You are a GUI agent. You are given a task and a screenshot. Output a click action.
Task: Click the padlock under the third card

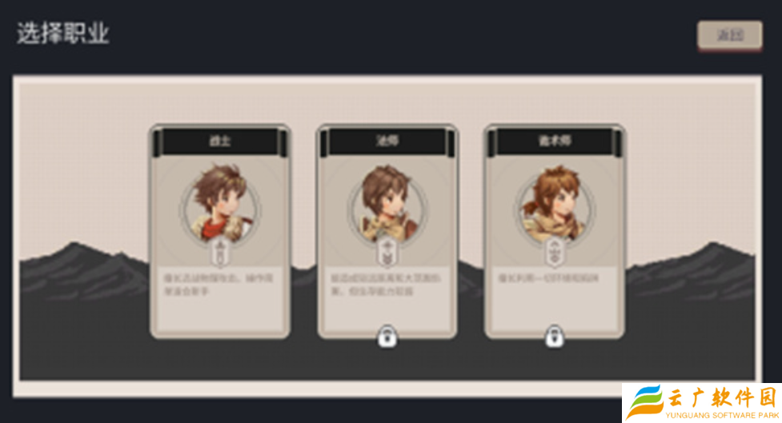point(554,337)
